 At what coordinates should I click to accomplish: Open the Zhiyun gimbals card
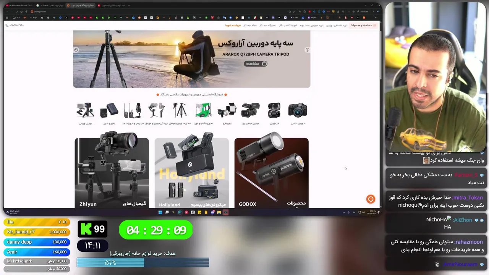(x=112, y=173)
